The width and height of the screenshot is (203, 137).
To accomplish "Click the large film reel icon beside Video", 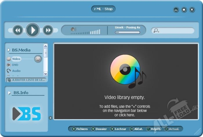I will coord(38,59).
